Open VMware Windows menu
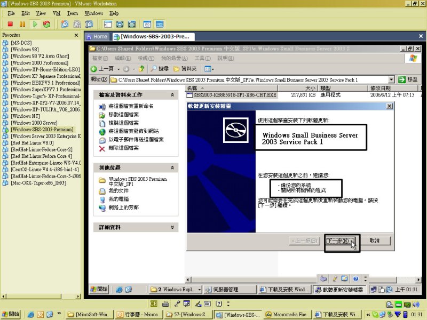This screenshot has width=427, height=320. point(94,13)
